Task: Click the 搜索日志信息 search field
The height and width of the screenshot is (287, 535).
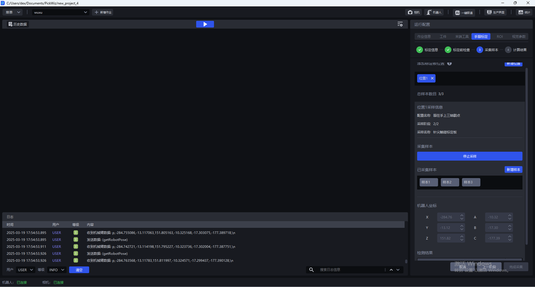Action: click(x=351, y=270)
